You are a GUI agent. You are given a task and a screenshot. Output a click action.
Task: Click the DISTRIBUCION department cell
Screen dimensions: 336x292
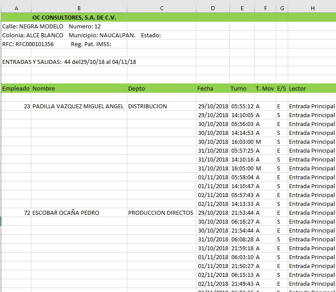tap(148, 106)
